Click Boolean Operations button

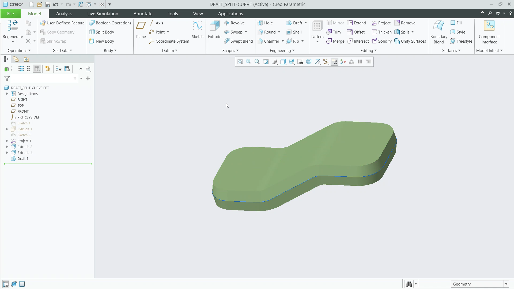(110, 23)
